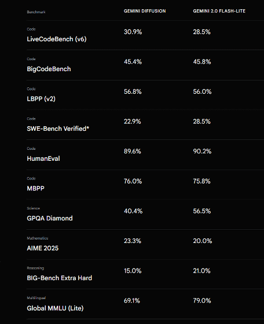Click the 90.2% HumanEval Flash-Lite score

(x=202, y=151)
